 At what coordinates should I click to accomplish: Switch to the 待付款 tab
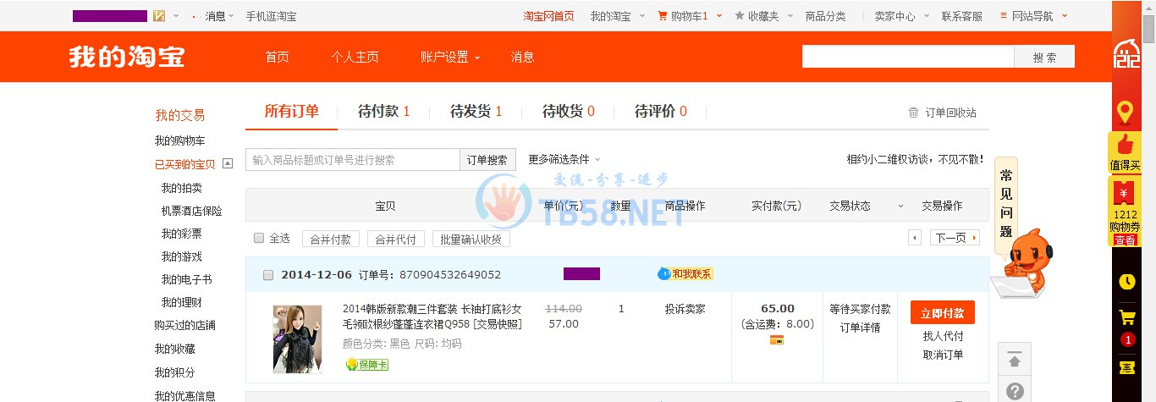(384, 111)
